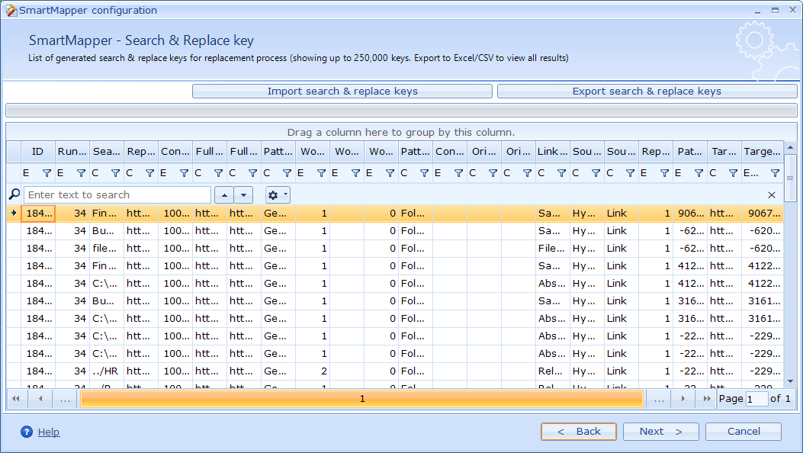Screen dimensions: 803x453
Task: Click Export search & replace keys button
Action: click(647, 91)
